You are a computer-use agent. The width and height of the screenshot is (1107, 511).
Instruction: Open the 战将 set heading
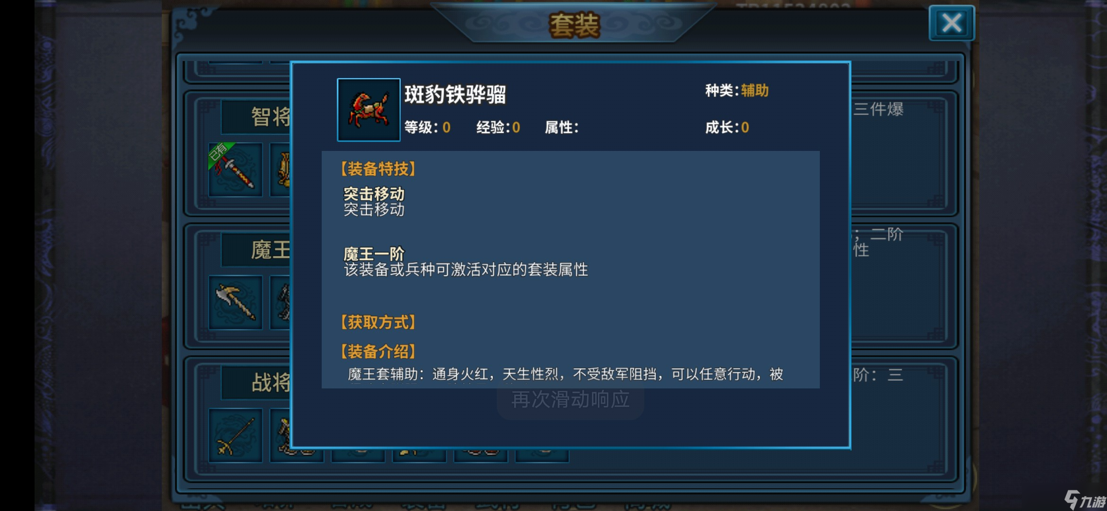click(x=270, y=382)
